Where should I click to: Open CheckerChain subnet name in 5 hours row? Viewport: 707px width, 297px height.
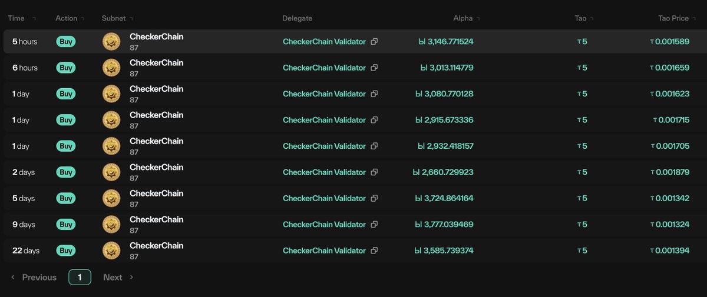157,36
